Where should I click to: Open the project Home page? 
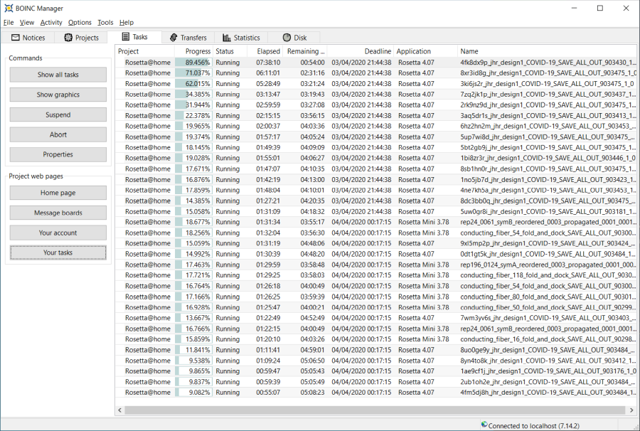[x=58, y=193]
